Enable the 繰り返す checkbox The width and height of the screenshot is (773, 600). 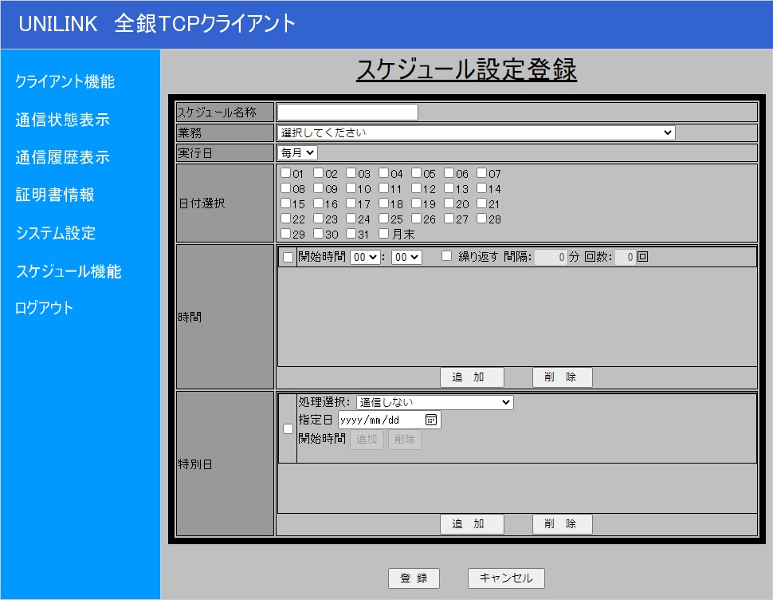pyautogui.click(x=446, y=256)
